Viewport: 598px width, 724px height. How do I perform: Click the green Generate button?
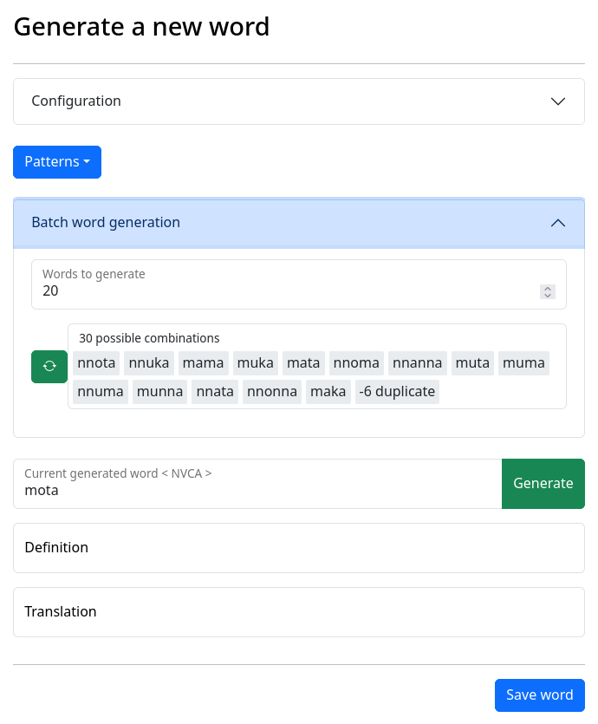[543, 484]
